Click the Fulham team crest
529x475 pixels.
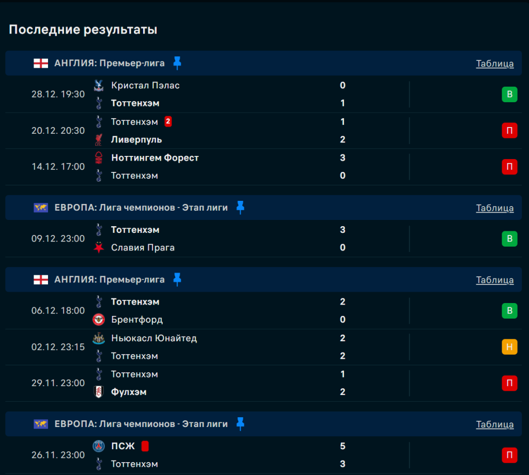click(x=98, y=392)
